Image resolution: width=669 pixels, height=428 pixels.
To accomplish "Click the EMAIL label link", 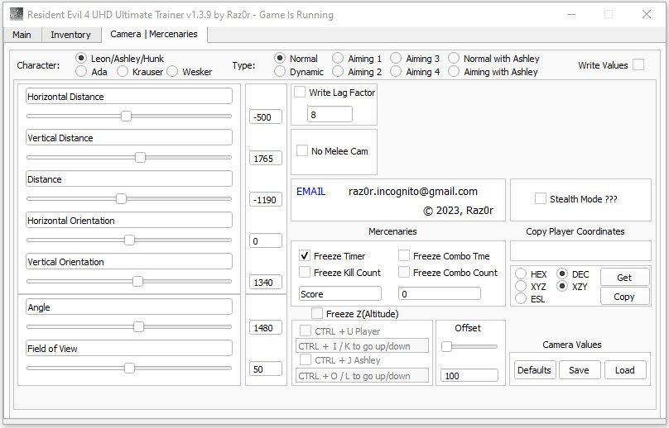I will point(311,192).
